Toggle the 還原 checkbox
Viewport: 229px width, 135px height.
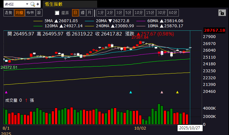coord(57,13)
